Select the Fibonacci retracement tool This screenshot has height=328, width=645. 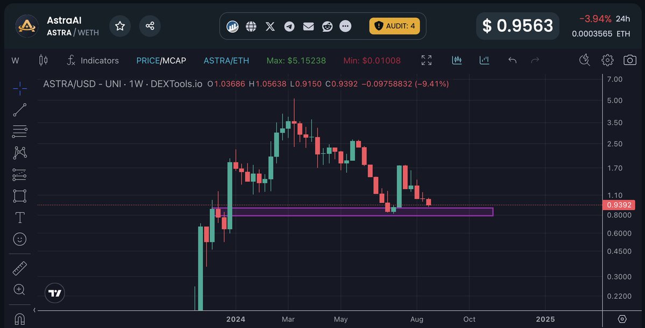pos(20,132)
